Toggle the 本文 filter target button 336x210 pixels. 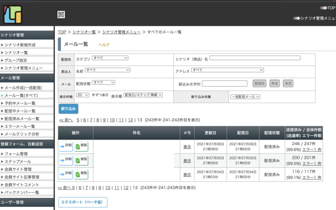[x=288, y=84]
